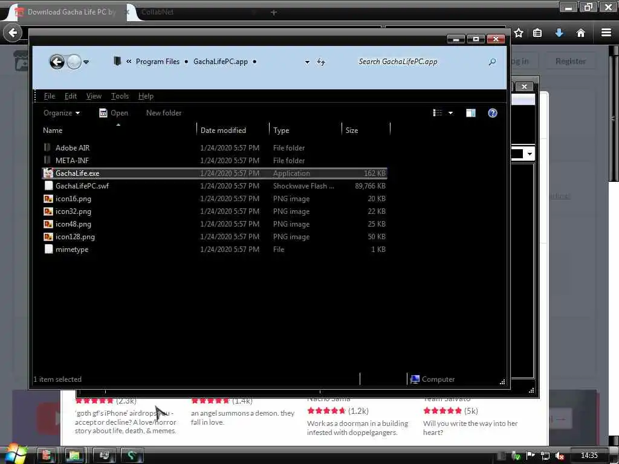
Task: Click the browser bookmarks list icon
Action: (x=537, y=33)
